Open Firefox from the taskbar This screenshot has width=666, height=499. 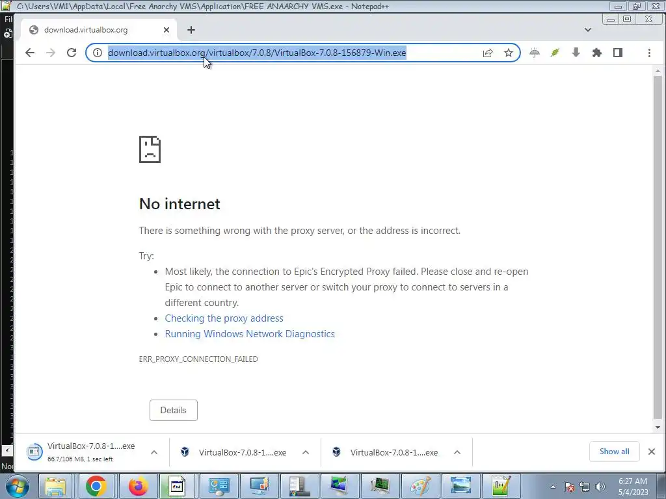point(138,486)
